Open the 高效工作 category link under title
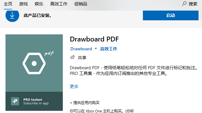Viewport: 202px width, 113px height. tap(109, 49)
